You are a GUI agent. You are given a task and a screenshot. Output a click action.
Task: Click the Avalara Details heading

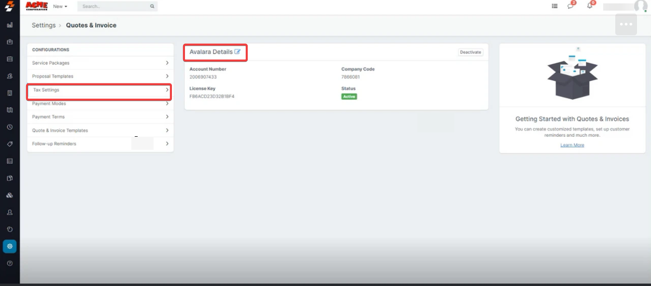211,52
